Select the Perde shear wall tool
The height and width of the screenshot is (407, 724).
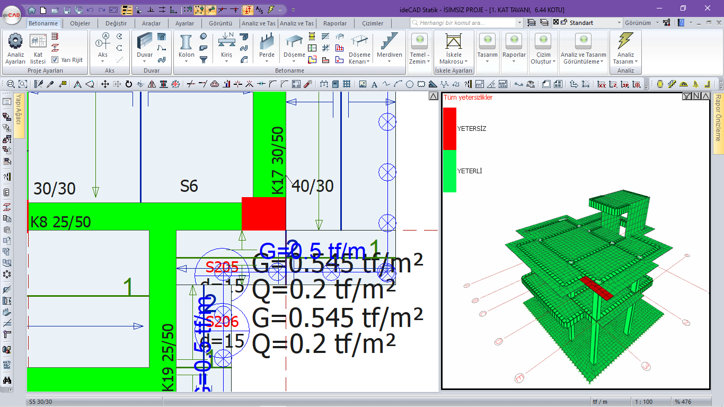[x=267, y=46]
